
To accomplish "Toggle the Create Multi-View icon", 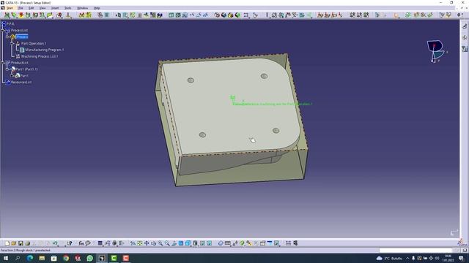I will [x=181, y=243].
